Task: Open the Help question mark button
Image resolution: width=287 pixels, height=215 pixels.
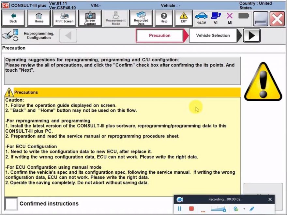Action: (164, 18)
